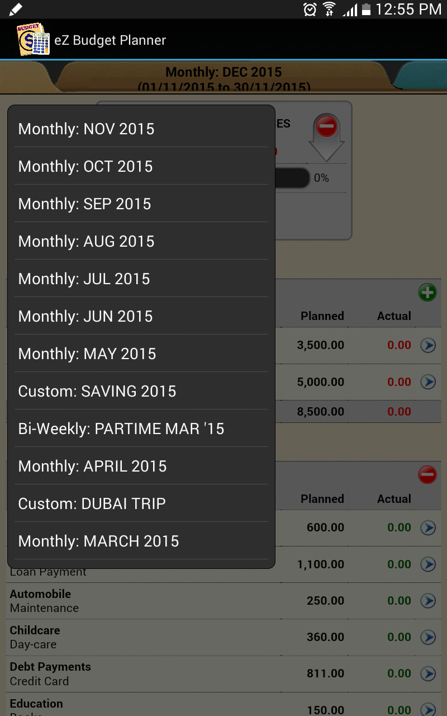Click the red minus icon inside the expenses arrow
Screen dimensions: 447x716
click(x=327, y=126)
